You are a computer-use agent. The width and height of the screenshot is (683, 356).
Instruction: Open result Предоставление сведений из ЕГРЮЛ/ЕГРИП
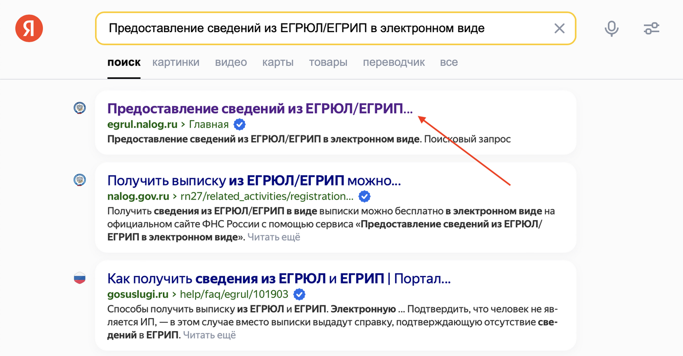(x=260, y=109)
